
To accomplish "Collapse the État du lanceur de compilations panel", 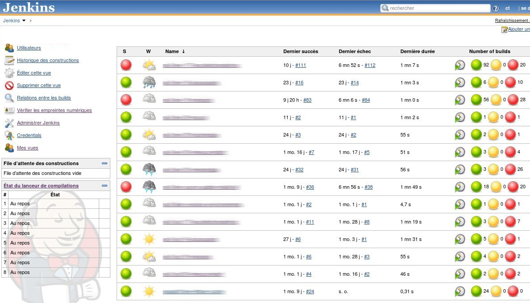I will tap(105, 186).
